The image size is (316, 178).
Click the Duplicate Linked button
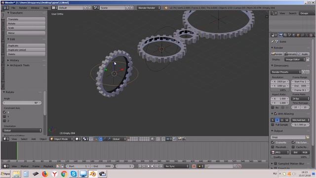coord(26,50)
